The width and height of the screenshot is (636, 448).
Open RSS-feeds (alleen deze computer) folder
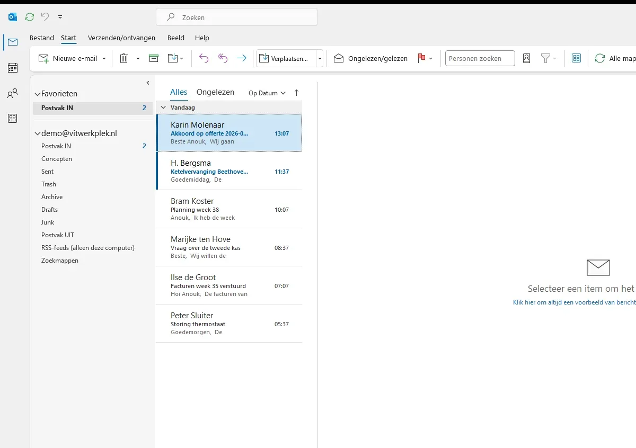click(88, 248)
